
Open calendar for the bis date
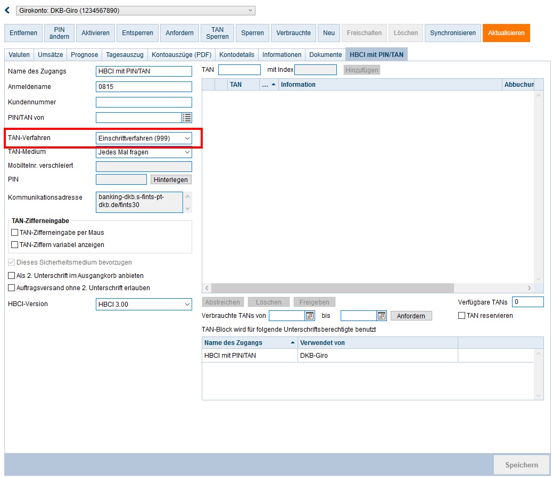pyautogui.click(x=381, y=316)
